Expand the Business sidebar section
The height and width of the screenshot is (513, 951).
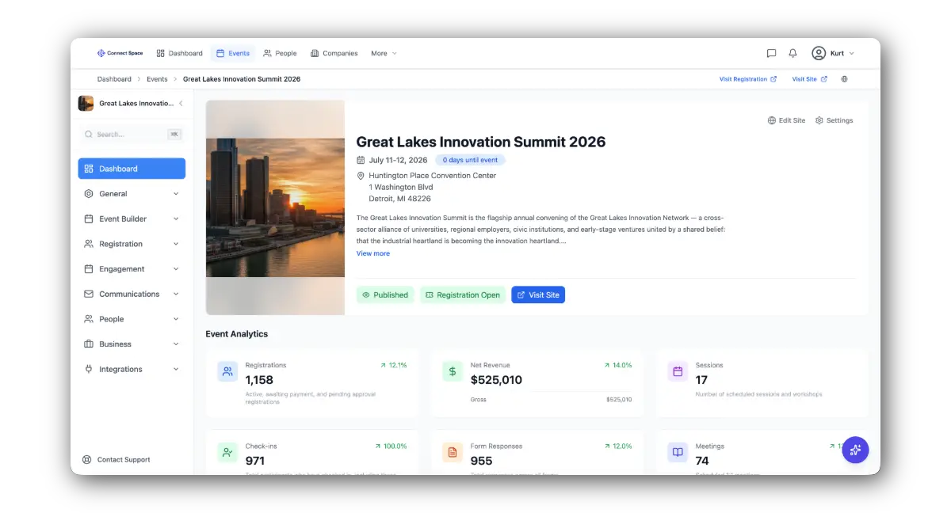pyautogui.click(x=132, y=344)
